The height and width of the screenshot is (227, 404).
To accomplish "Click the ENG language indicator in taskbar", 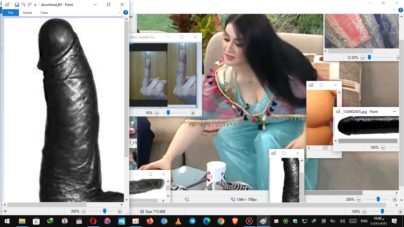I will tap(364, 221).
